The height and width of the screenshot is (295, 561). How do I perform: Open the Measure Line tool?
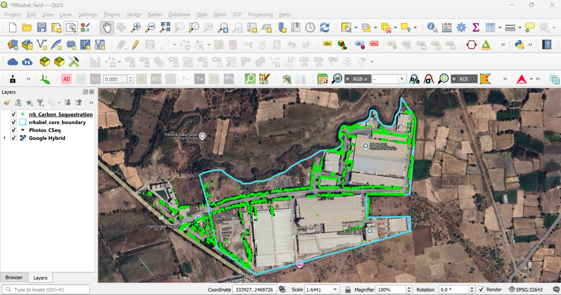pyautogui.click(x=510, y=27)
